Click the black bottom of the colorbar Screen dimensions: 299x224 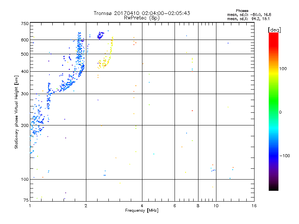(x=274, y=188)
